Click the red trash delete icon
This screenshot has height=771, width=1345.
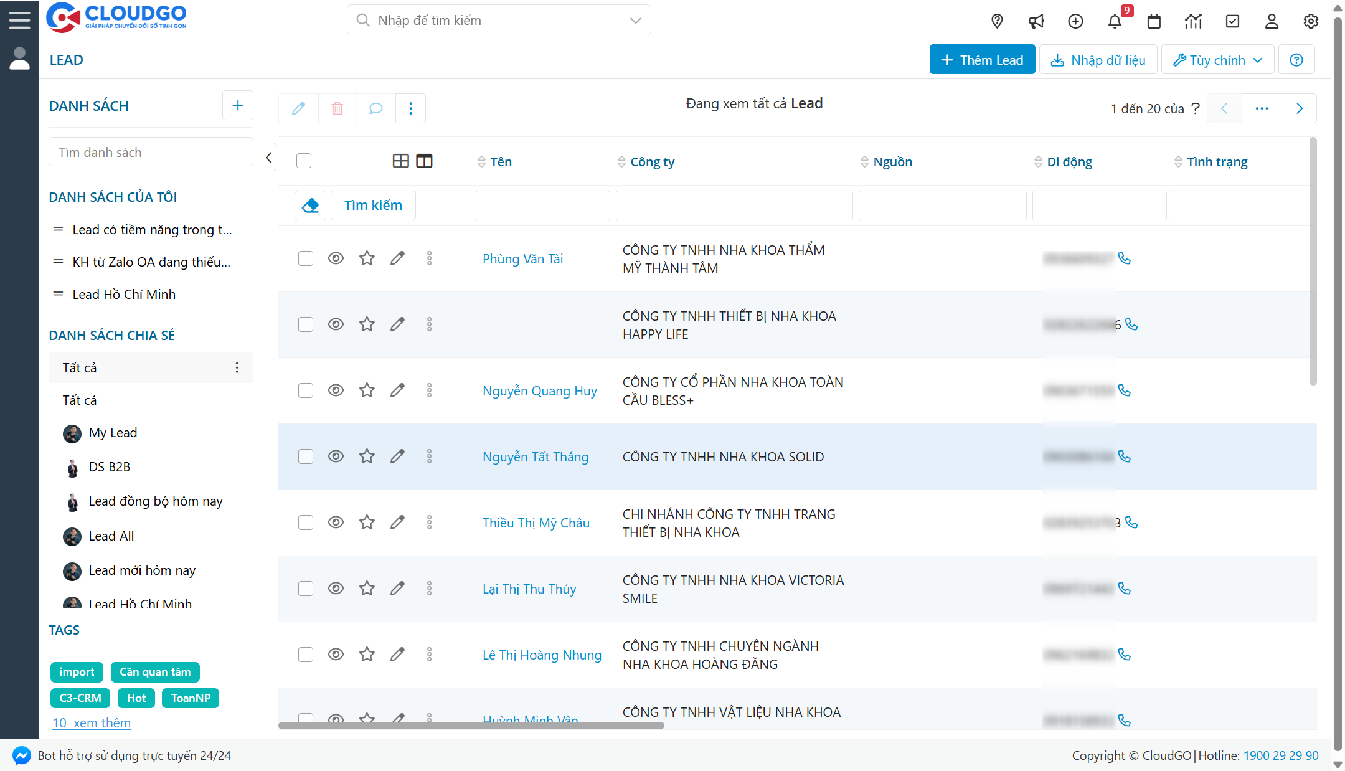pyautogui.click(x=337, y=108)
